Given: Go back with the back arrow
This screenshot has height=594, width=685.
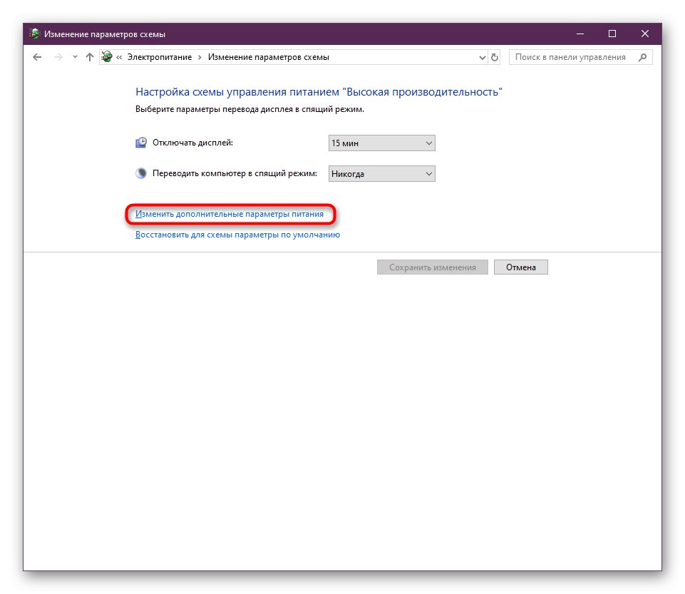Looking at the screenshot, I should 37,57.
